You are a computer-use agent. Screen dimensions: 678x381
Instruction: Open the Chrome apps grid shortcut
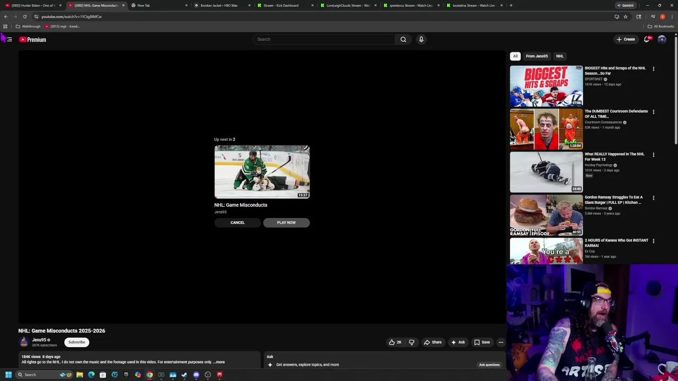pos(5,26)
